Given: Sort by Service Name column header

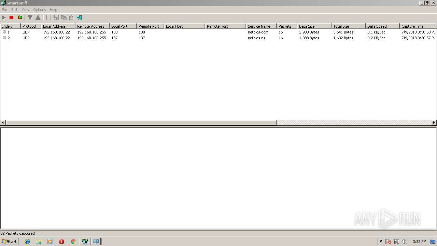Looking at the screenshot, I should 261,26.
